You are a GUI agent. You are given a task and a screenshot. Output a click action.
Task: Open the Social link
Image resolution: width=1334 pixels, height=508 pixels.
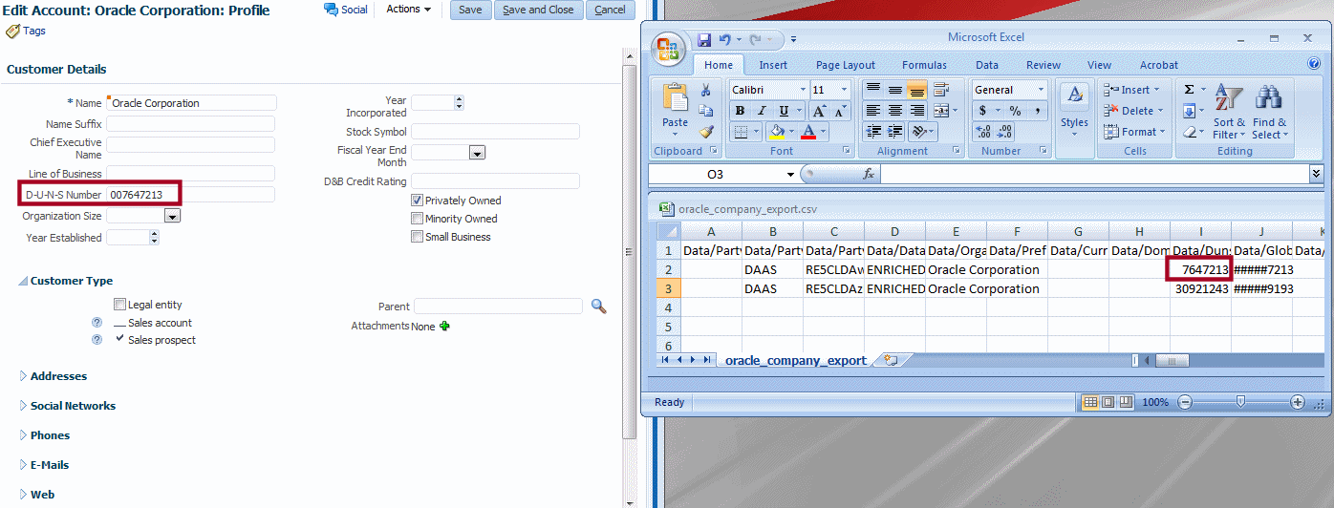pyautogui.click(x=346, y=10)
